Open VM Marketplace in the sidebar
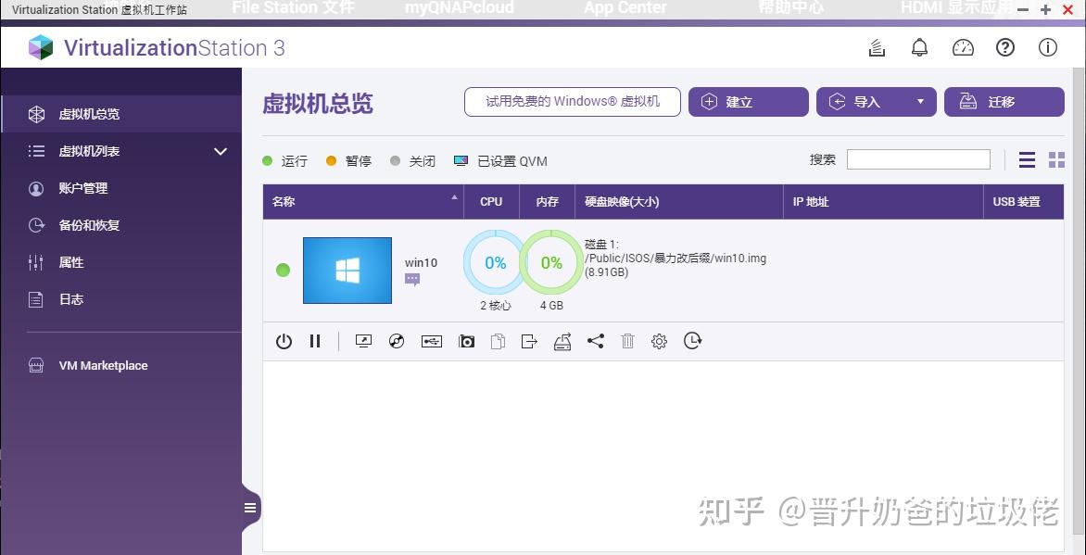Image resolution: width=1086 pixels, height=555 pixels. 121,366
